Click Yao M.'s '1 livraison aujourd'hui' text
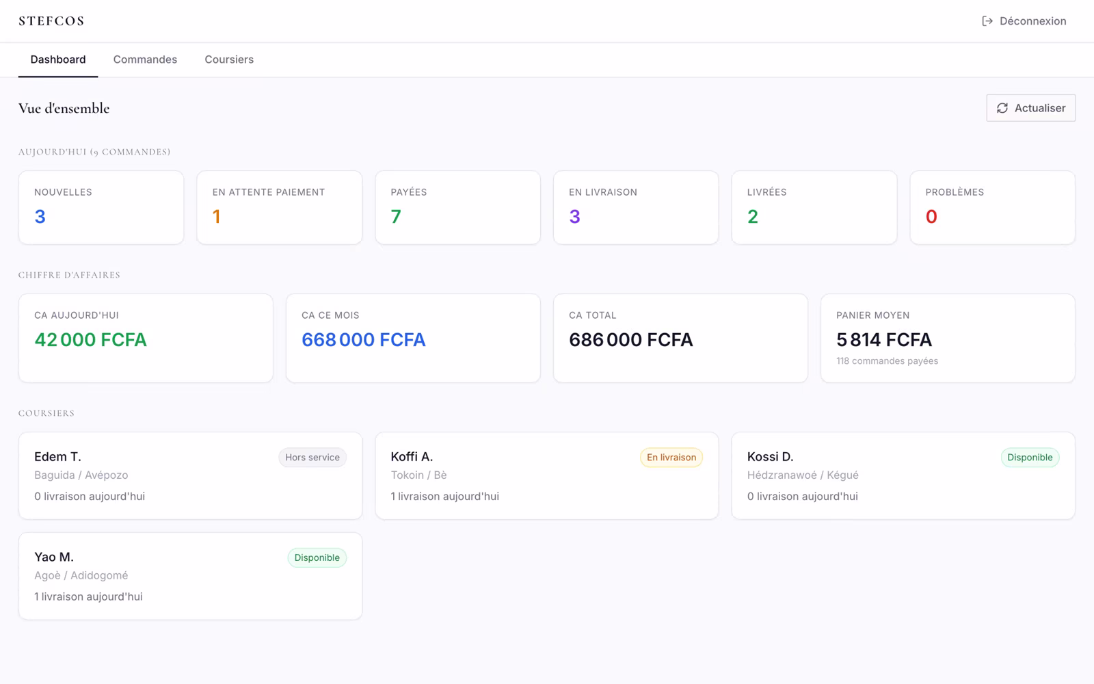Image resolution: width=1094 pixels, height=684 pixels. (x=89, y=597)
